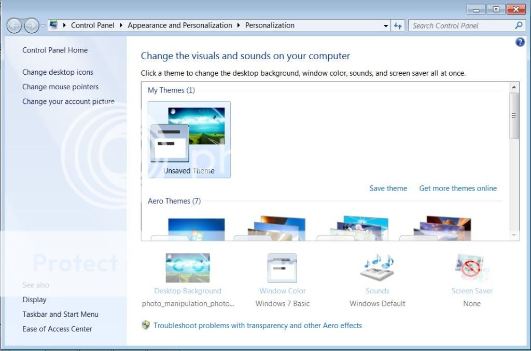Select the second Aero theme thumbnail
Screen dimensions: 531x351
(271, 228)
